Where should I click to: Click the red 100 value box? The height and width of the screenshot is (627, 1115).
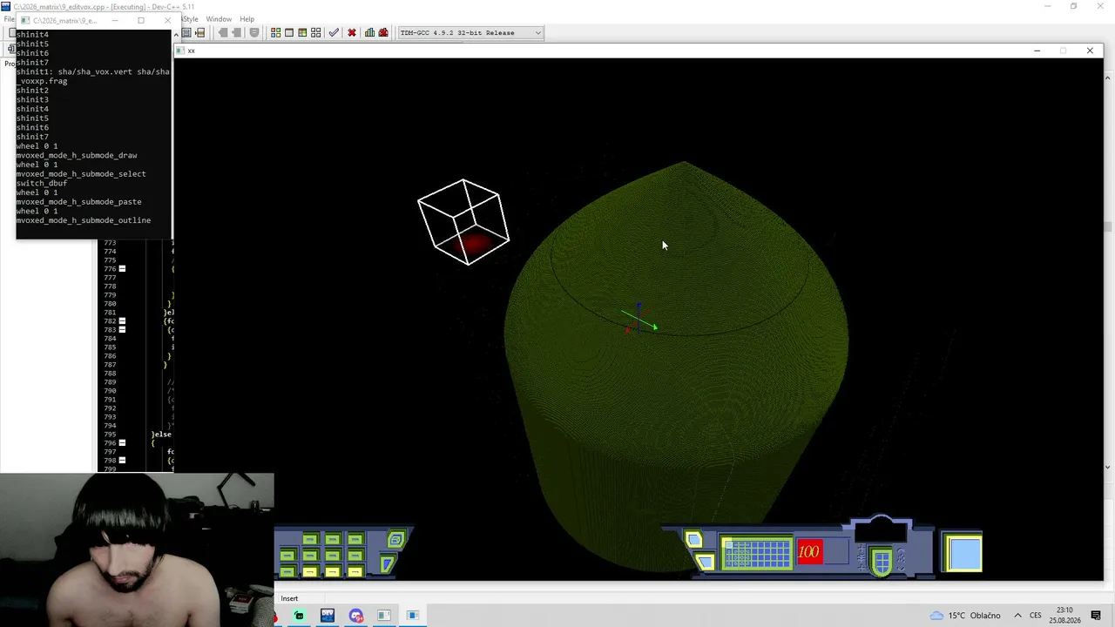[x=809, y=551]
